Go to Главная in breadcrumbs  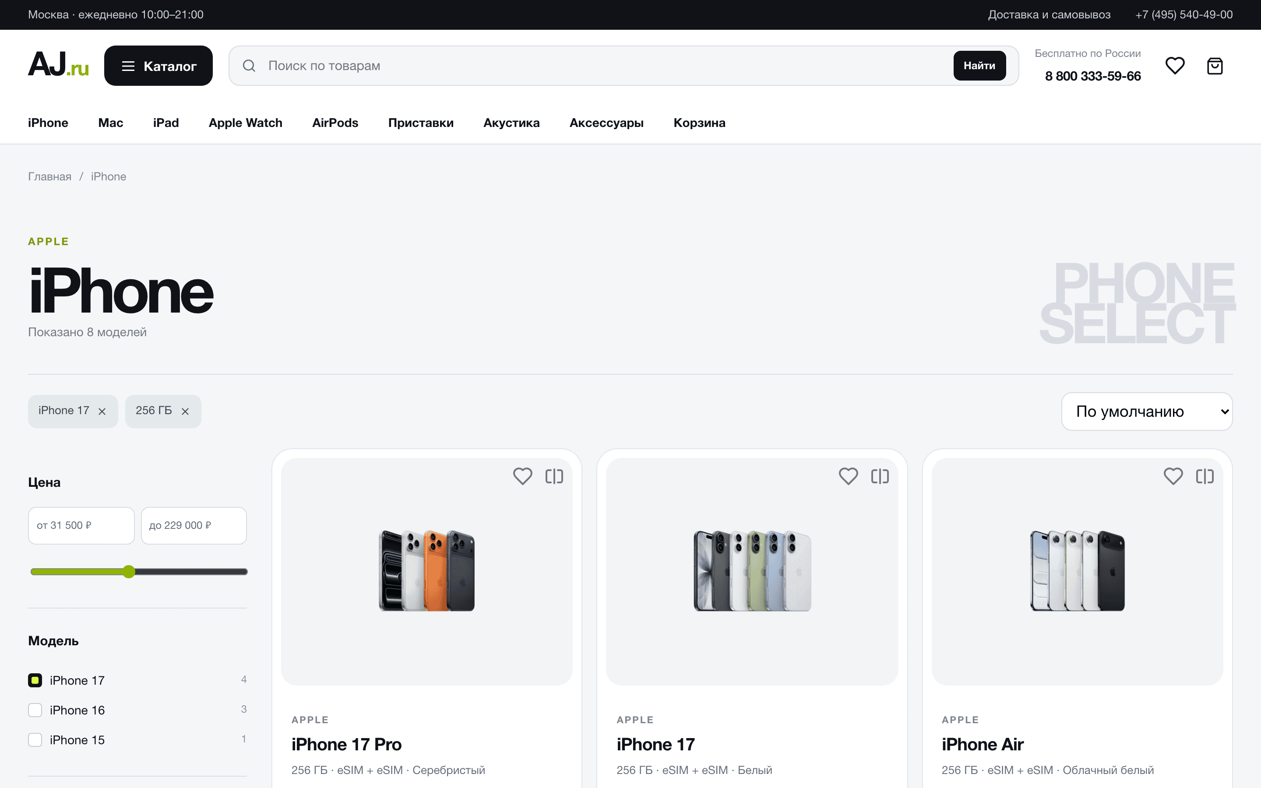click(49, 177)
